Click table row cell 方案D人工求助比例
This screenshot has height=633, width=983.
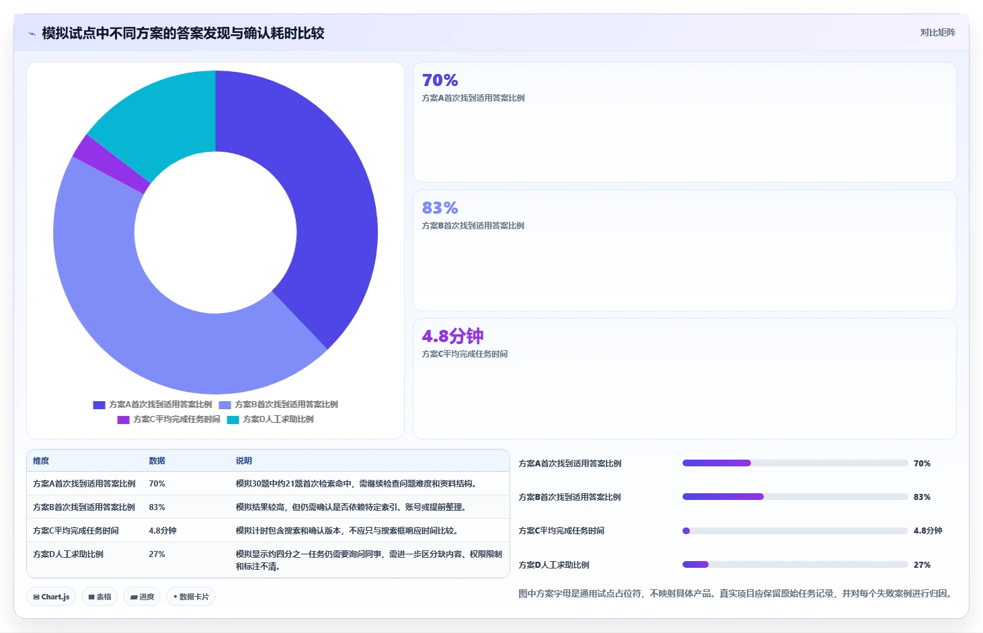point(68,554)
